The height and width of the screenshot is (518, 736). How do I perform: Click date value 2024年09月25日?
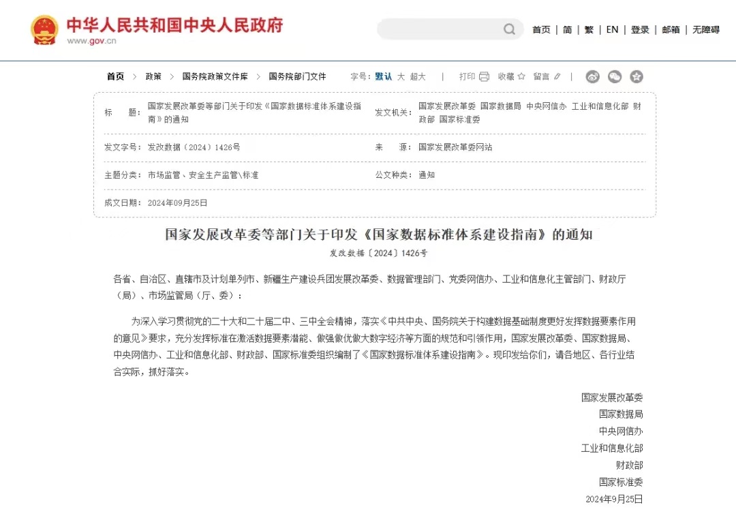pyautogui.click(x=177, y=203)
